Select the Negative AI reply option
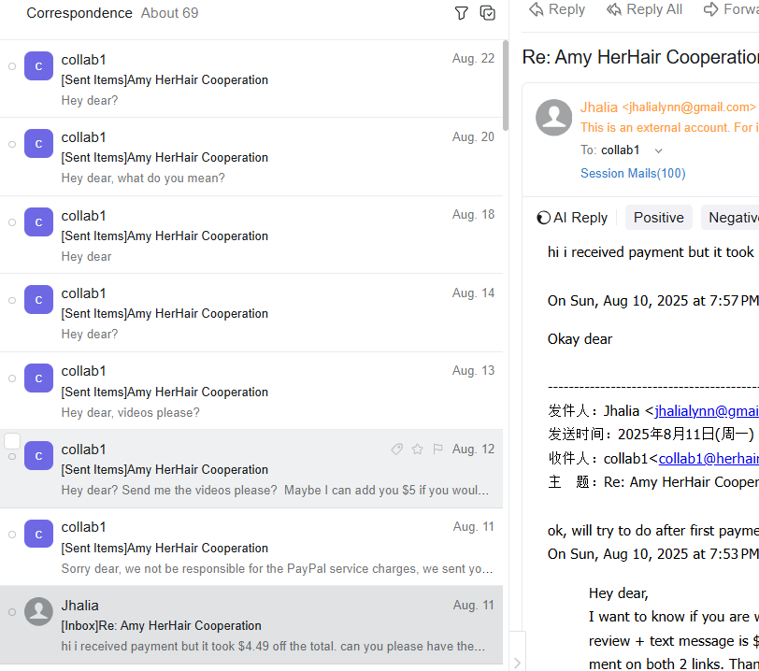The image size is (759, 671). pos(731,218)
